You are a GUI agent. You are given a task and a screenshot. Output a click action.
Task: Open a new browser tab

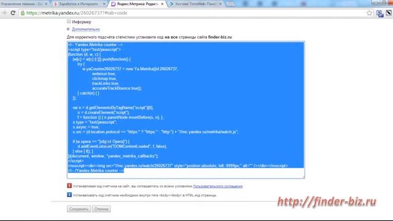click(230, 4)
